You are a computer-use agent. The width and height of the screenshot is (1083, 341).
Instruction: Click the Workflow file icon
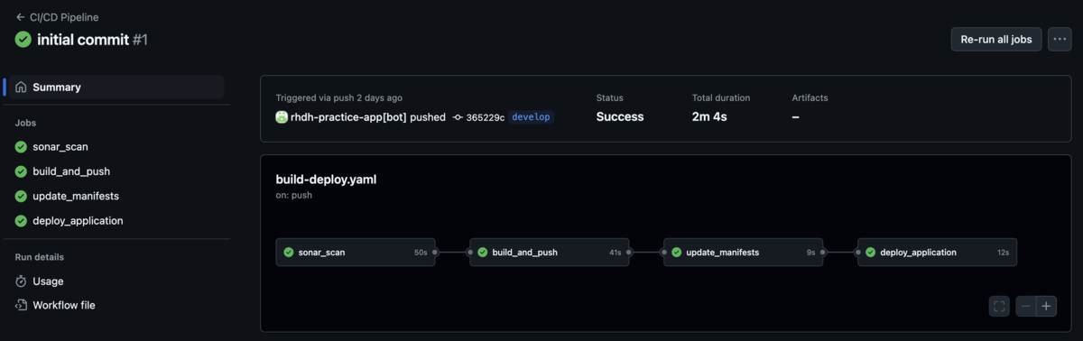(21, 306)
